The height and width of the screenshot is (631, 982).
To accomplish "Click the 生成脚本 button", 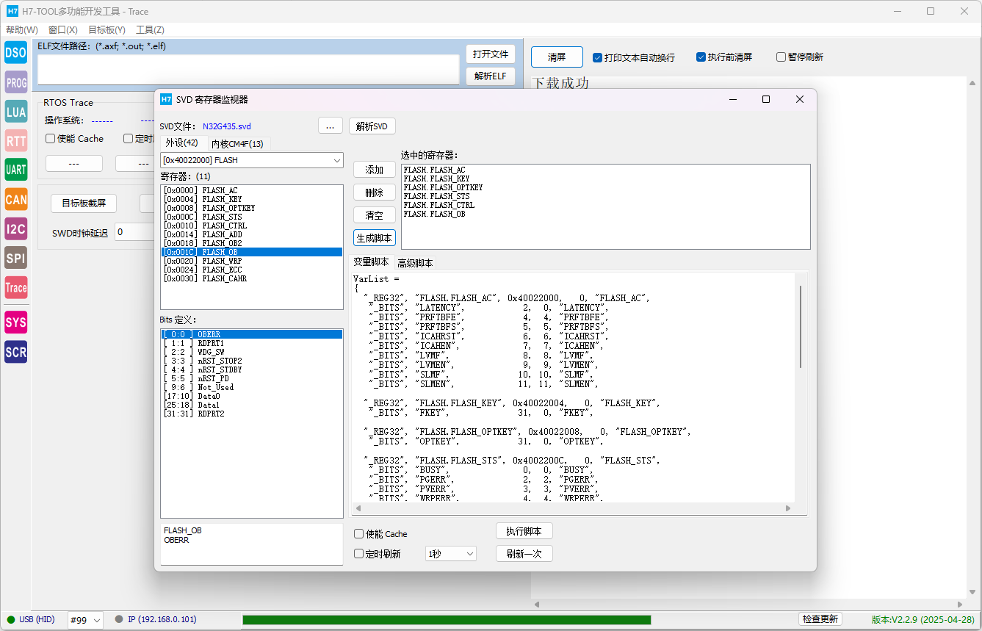I will pyautogui.click(x=375, y=238).
